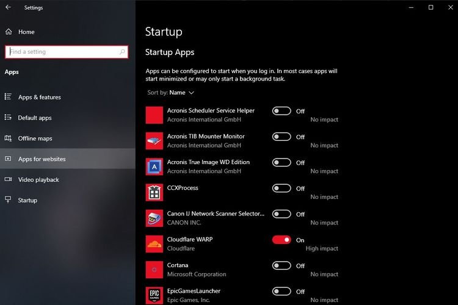Click the CCXProcess app icon
The height and width of the screenshot is (305, 458).
click(x=154, y=192)
